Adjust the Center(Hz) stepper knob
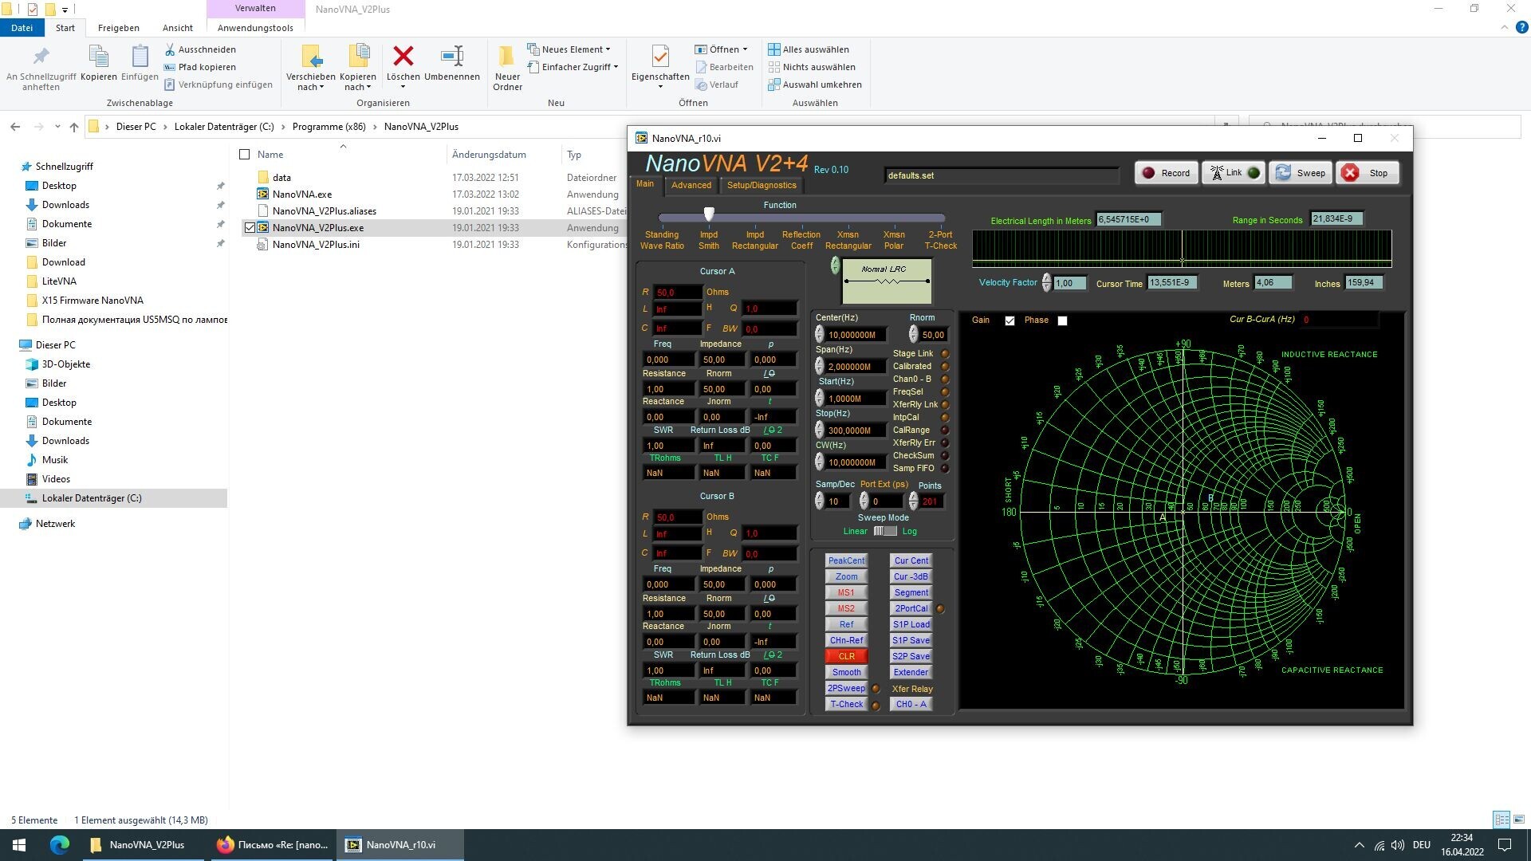Viewport: 1531px width, 861px height. coord(819,335)
